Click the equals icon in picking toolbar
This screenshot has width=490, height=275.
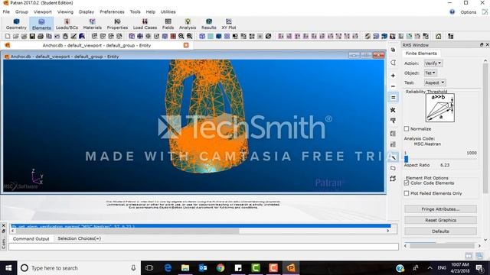pos(393,97)
